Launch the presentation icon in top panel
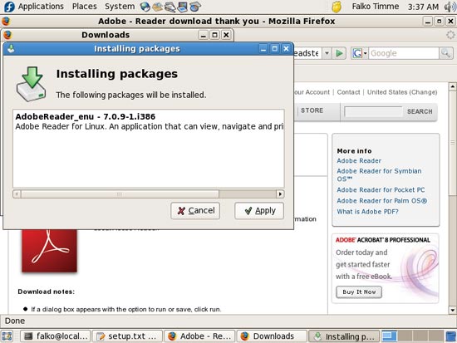The height and width of the screenshot is (343, 457). click(x=183, y=7)
